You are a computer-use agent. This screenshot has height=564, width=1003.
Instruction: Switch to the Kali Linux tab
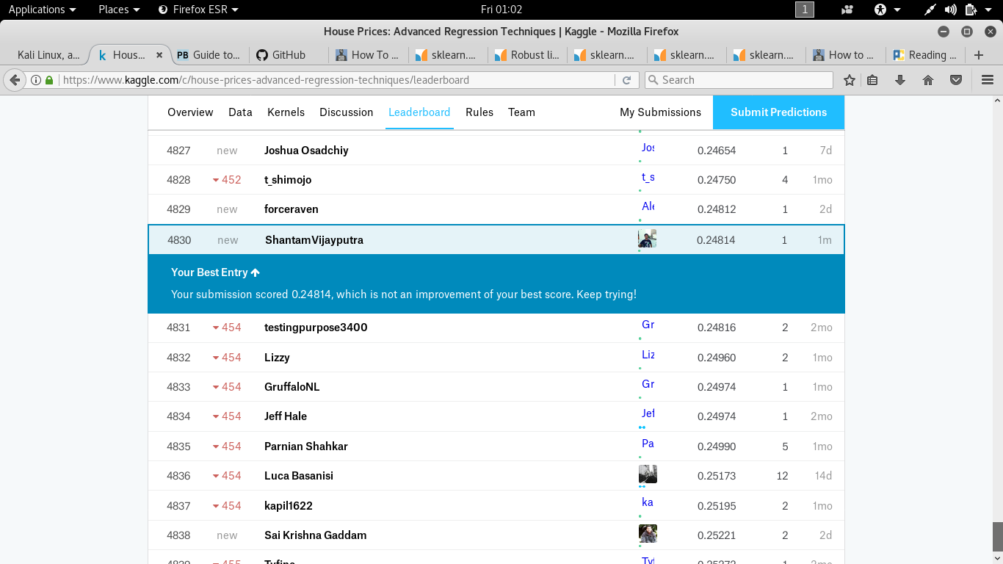(x=48, y=55)
